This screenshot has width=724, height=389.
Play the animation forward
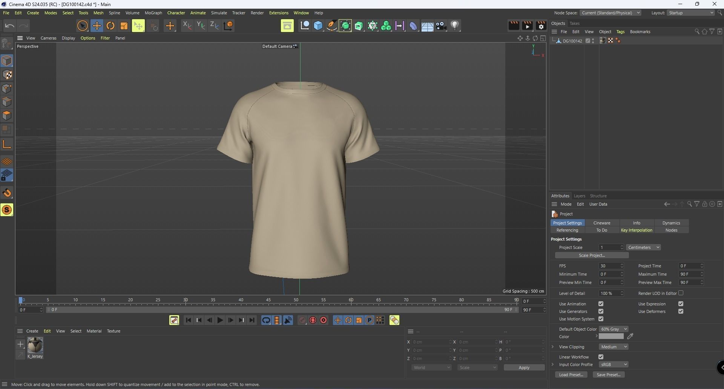220,320
